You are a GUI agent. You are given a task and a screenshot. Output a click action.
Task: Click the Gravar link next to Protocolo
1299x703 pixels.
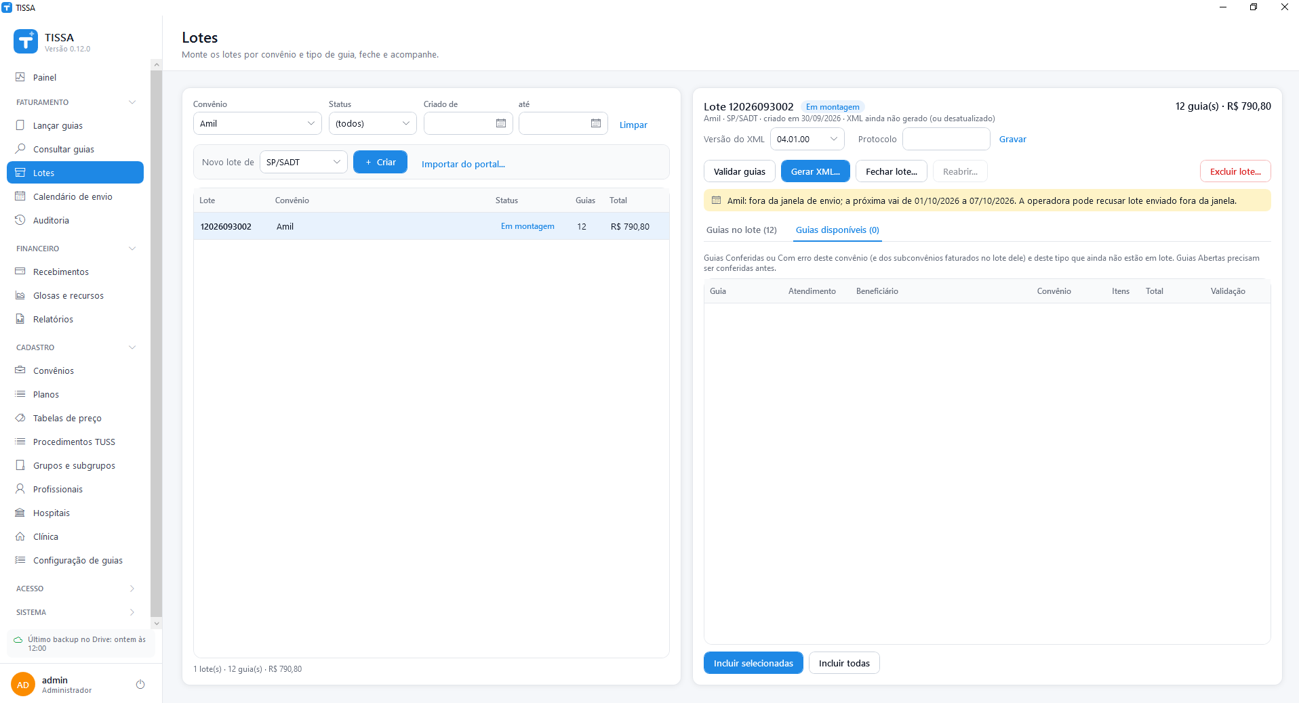[x=1013, y=139]
